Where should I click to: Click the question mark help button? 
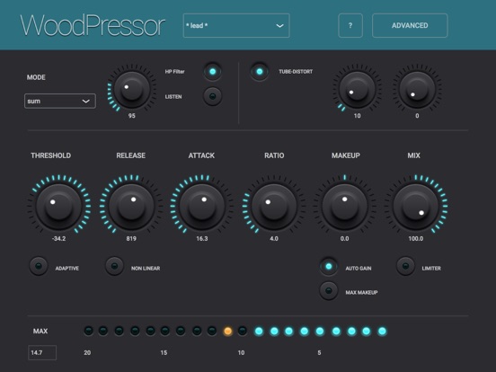coord(350,26)
